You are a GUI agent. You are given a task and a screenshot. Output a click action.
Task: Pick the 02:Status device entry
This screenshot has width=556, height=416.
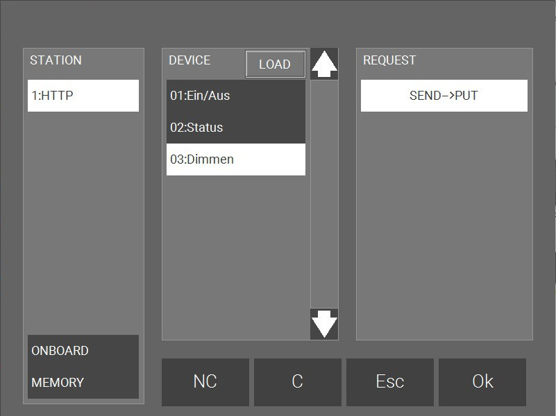(235, 128)
